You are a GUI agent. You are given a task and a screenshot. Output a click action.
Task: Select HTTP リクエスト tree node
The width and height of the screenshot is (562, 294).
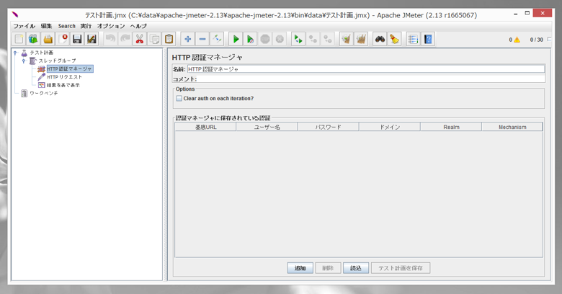point(65,77)
